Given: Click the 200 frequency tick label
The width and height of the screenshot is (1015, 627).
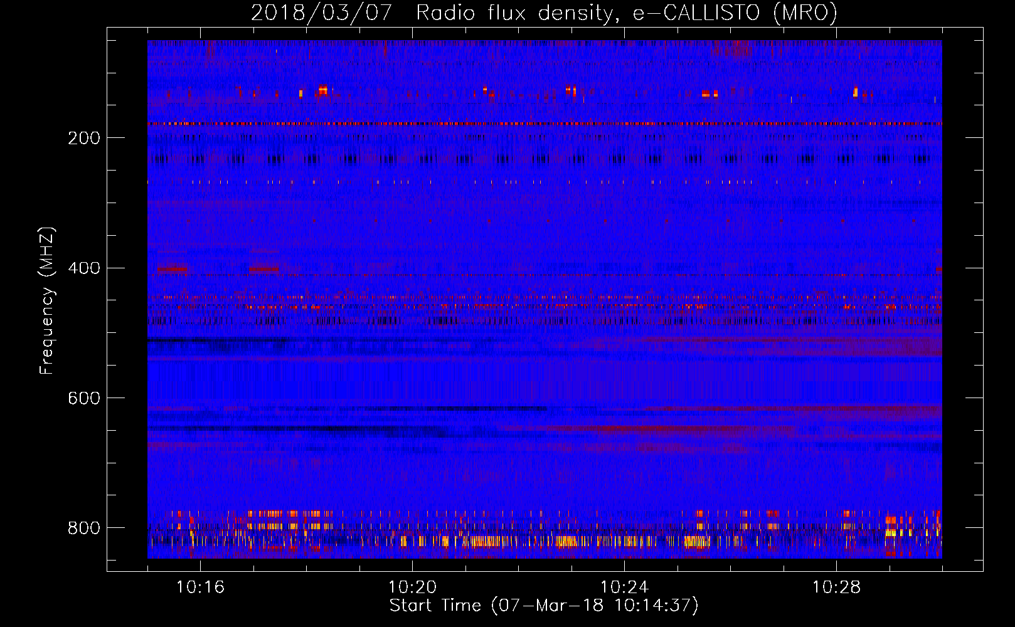Looking at the screenshot, I should 84,138.
